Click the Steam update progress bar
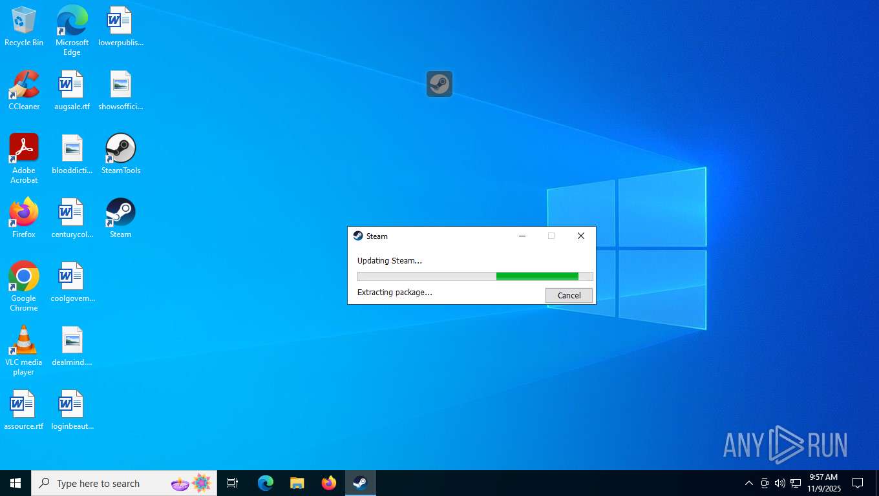The width and height of the screenshot is (879, 496). point(475,276)
